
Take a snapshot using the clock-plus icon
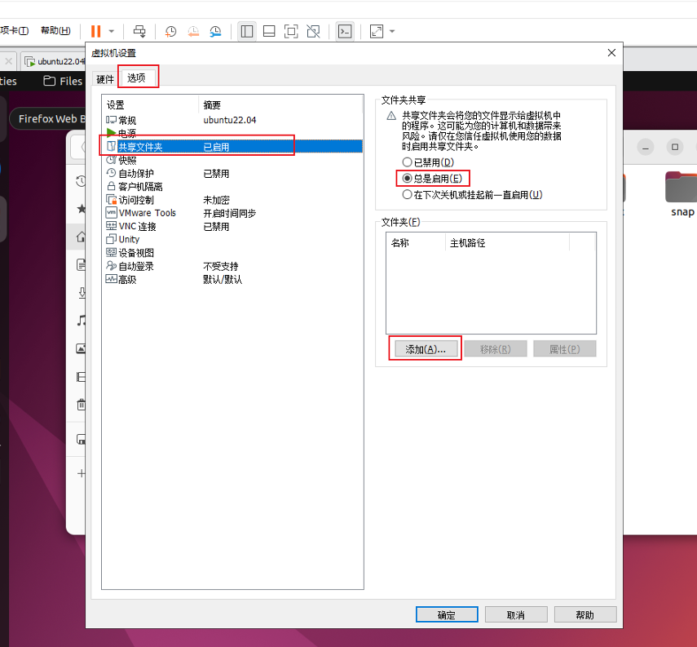(x=170, y=31)
